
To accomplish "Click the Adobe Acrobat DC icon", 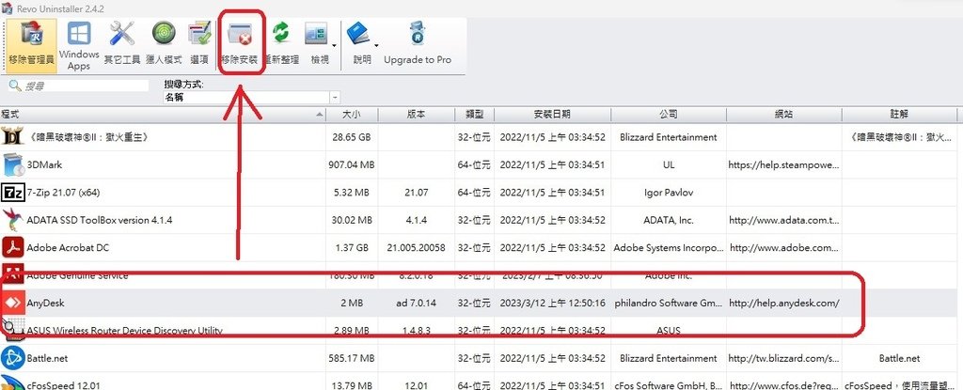I will (x=13, y=247).
